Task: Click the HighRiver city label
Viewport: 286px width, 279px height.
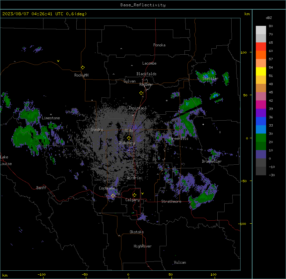Action: pos(143,246)
